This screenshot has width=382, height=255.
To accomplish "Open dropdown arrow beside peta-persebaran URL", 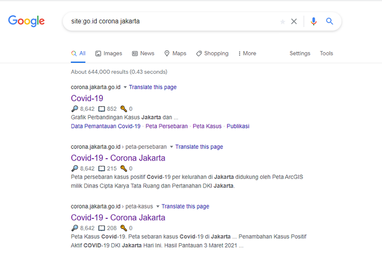I will click(x=172, y=147).
